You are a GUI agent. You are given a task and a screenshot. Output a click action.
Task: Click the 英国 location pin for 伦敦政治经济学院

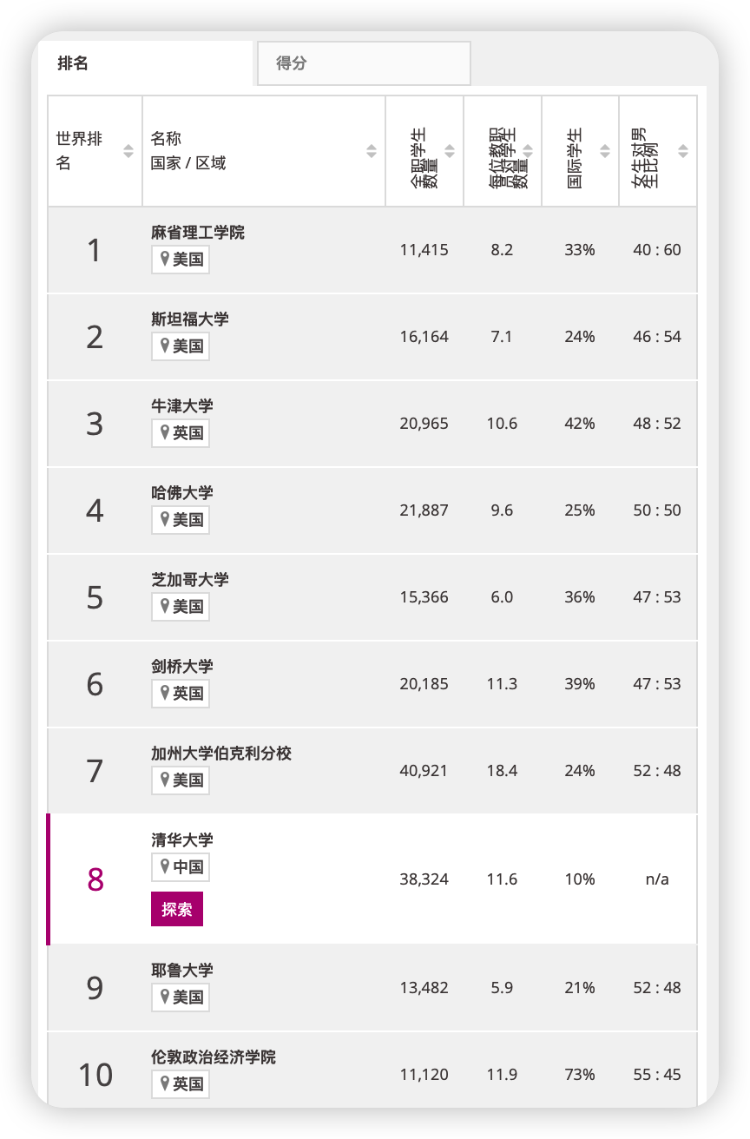pos(180,1084)
